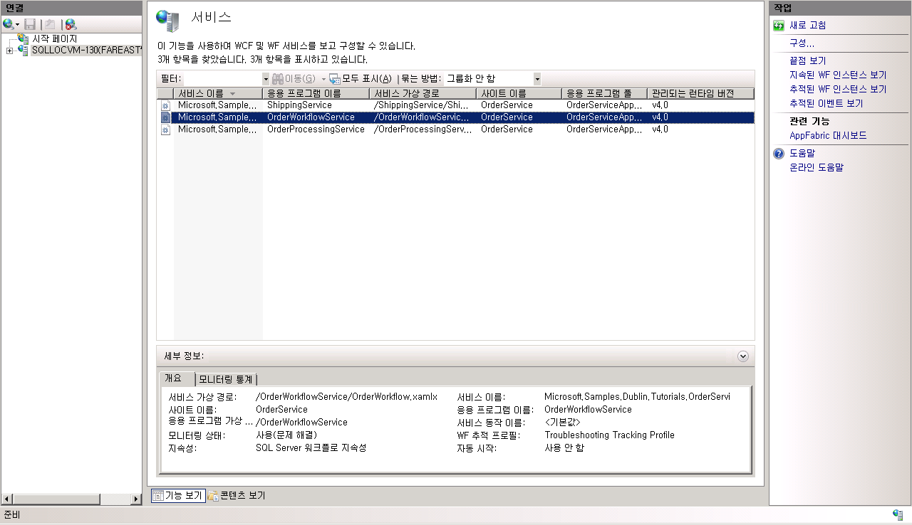Viewport: 912px width, 525px height.
Task: Select the SQLLOCVM-130 server node
Action: (x=87, y=50)
